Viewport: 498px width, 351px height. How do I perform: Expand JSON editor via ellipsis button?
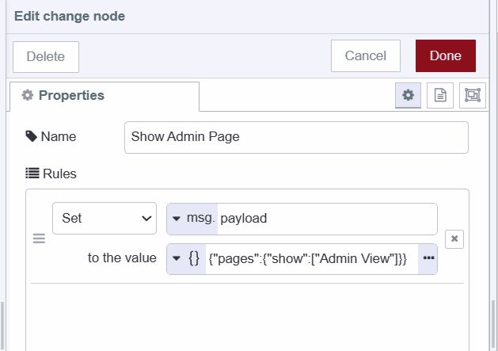(428, 258)
